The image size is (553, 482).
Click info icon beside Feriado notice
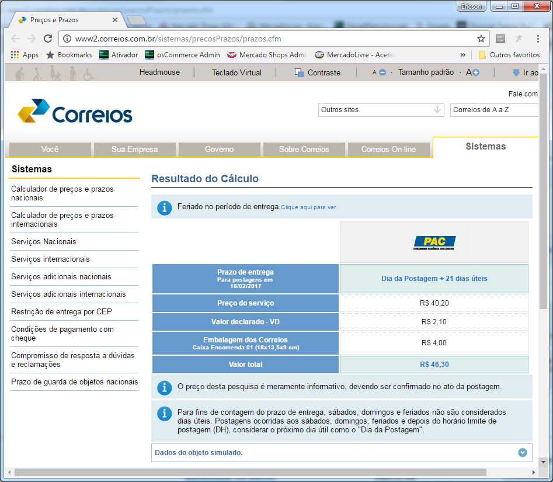pos(164,208)
